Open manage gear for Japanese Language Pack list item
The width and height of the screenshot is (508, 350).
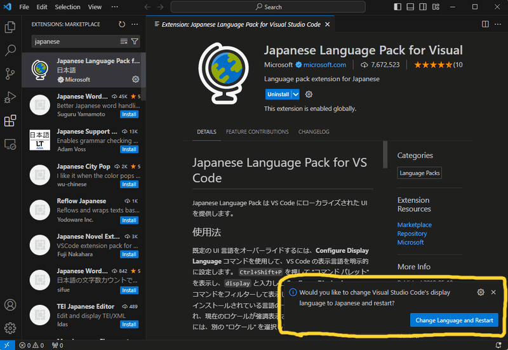click(135, 79)
